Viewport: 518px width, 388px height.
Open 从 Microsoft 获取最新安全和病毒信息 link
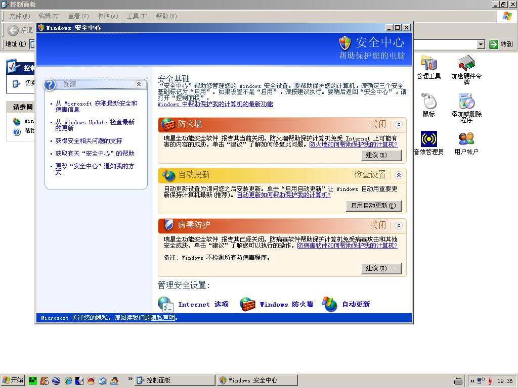(x=96, y=106)
